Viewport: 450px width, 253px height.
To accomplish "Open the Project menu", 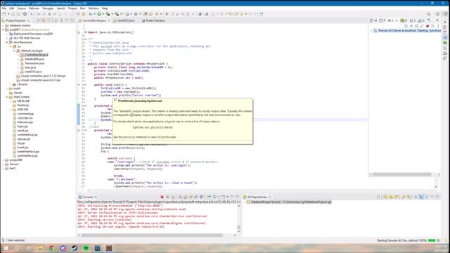I will click(72, 8).
